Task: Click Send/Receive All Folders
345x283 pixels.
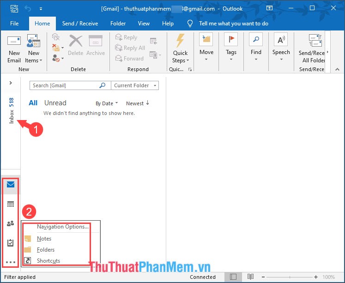Action: coord(311,49)
